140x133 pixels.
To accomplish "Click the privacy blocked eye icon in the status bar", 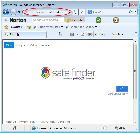I will pos(15,128).
